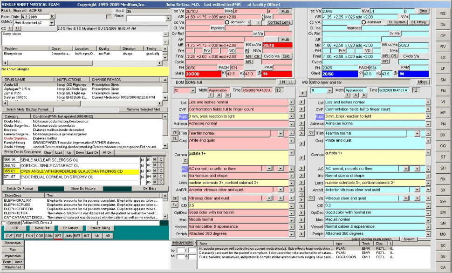Viewport: 452px width, 273px height.
Task: Open the FN sidebar shortcut
Action: 443,90
